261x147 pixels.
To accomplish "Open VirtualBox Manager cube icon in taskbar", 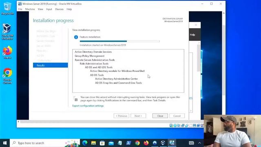I will tap(163, 143).
